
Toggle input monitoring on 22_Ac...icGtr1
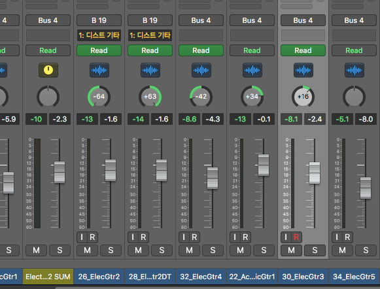tap(235, 237)
